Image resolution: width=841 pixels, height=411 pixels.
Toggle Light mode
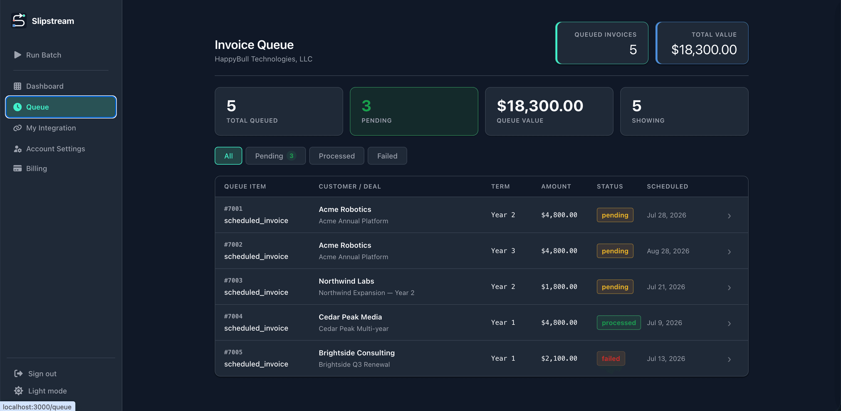[41, 391]
